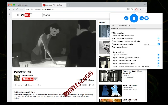Click the Vinpoco25 channel name
Image resolution: width=168 pixels, height=105 pixels.
(126, 76)
